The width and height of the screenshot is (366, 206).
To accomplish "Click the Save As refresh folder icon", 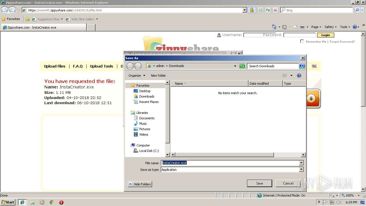I will coord(242,66).
